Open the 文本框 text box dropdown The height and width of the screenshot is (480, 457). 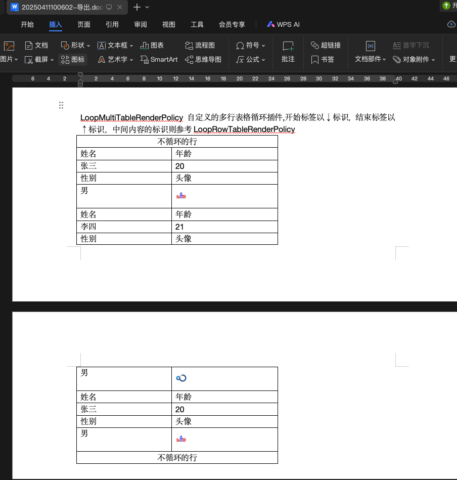pos(116,46)
